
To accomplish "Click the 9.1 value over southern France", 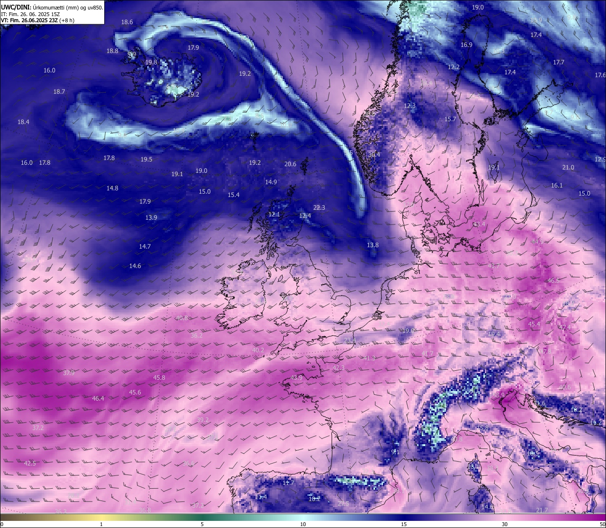I will [x=395, y=452].
